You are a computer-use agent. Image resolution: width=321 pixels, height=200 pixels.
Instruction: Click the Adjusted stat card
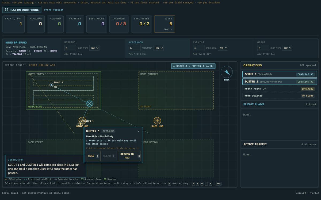pyautogui.click(x=75, y=24)
